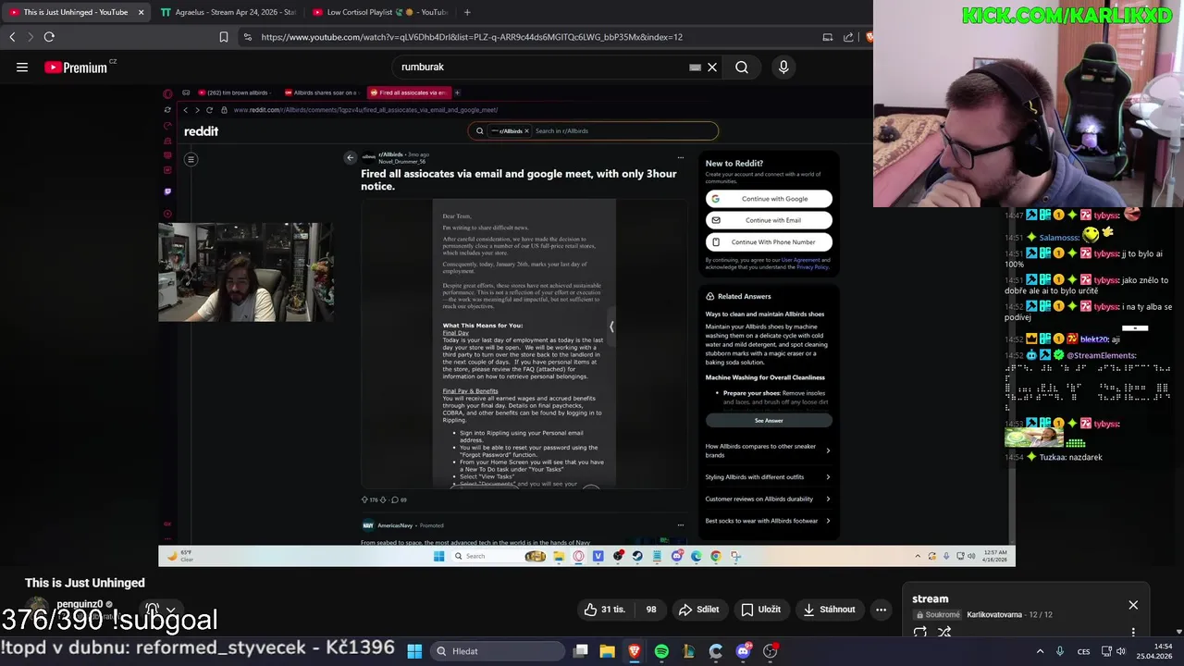Viewport: 1184px width, 666px height.
Task: Open Windows Start menu
Action: point(414,651)
